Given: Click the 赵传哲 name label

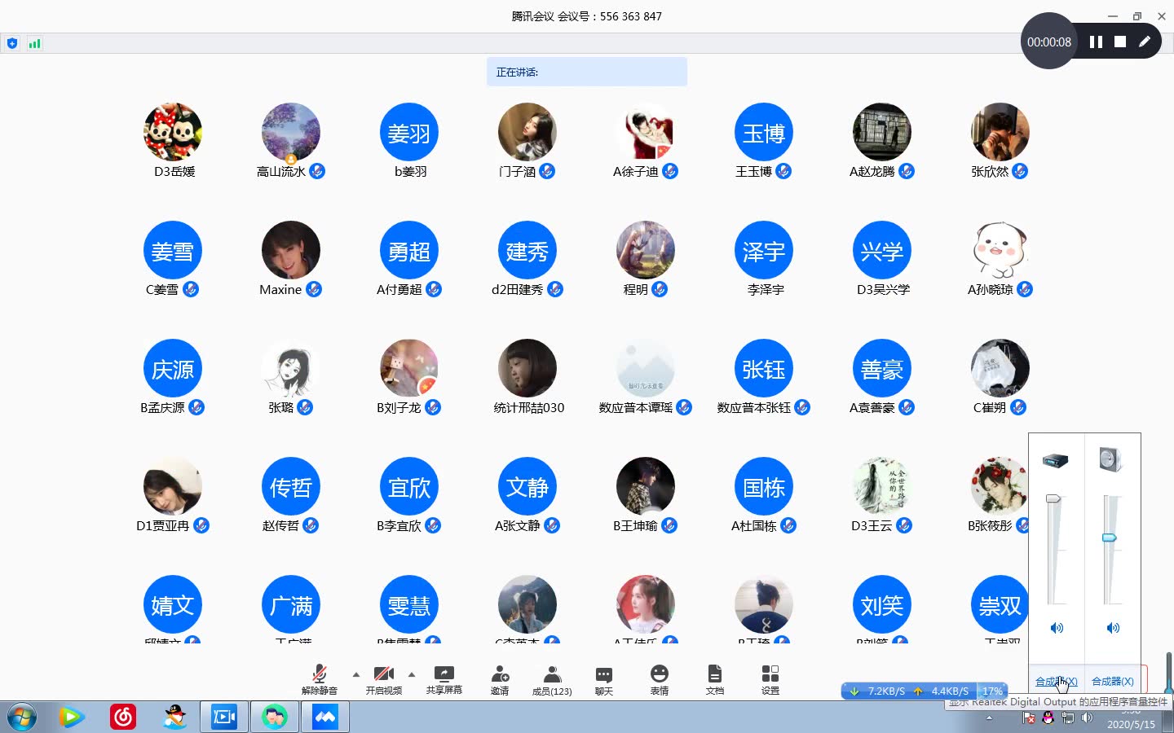Looking at the screenshot, I should (x=280, y=526).
